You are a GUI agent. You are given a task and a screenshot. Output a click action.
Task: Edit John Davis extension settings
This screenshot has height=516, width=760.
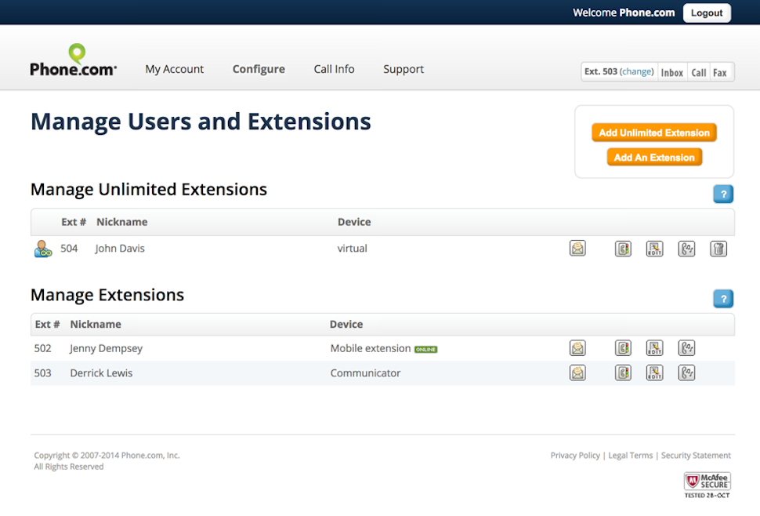coord(654,249)
